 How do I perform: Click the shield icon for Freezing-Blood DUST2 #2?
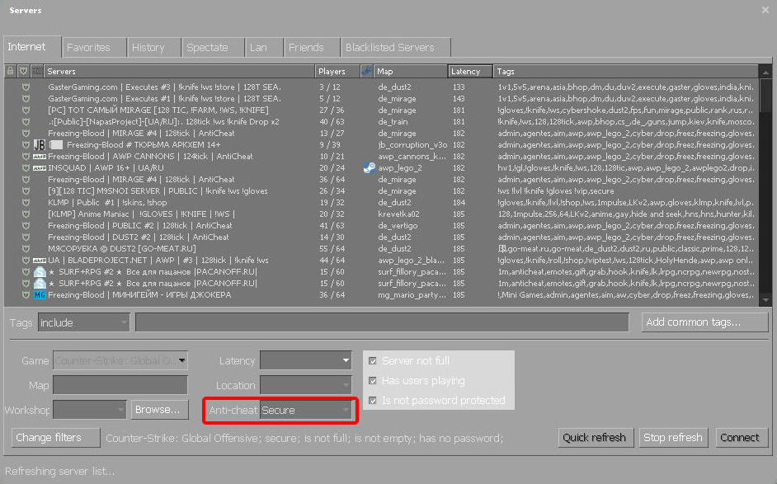point(26,237)
